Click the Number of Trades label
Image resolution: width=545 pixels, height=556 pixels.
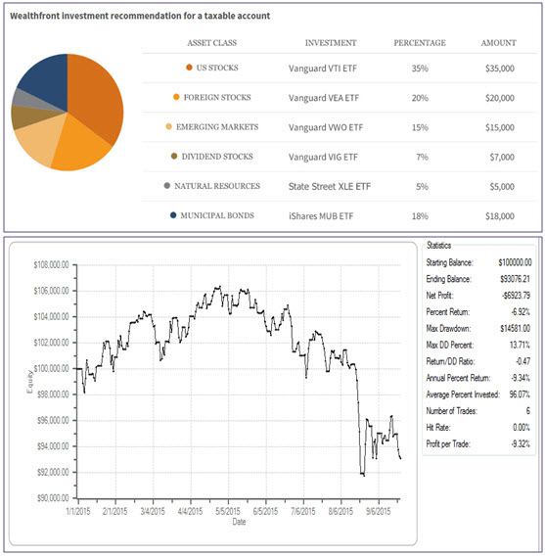pos(451,411)
